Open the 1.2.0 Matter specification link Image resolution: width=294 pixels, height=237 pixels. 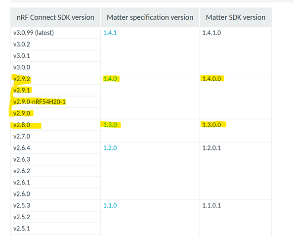click(x=110, y=148)
